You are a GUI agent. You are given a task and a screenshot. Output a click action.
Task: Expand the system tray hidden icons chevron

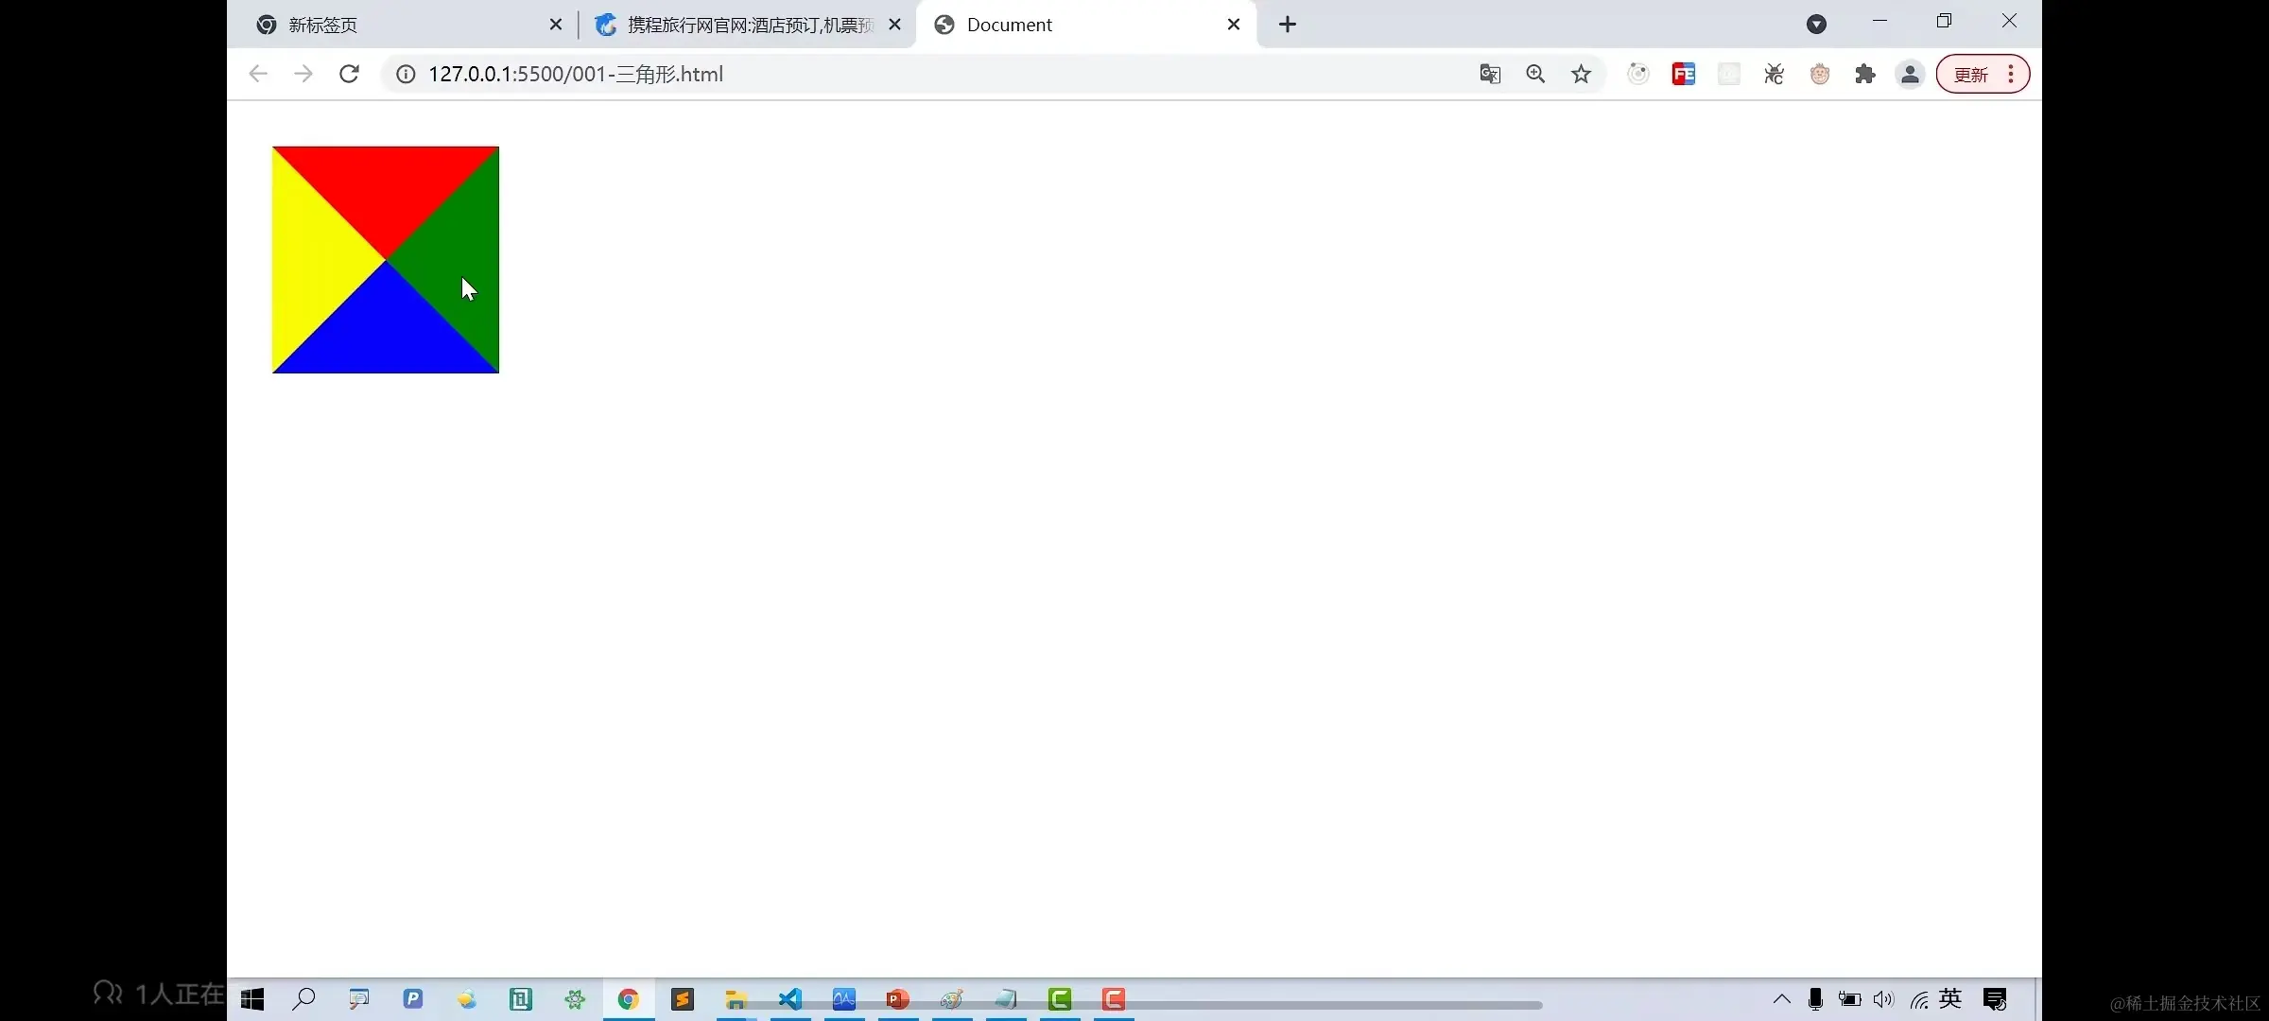coord(1781,999)
